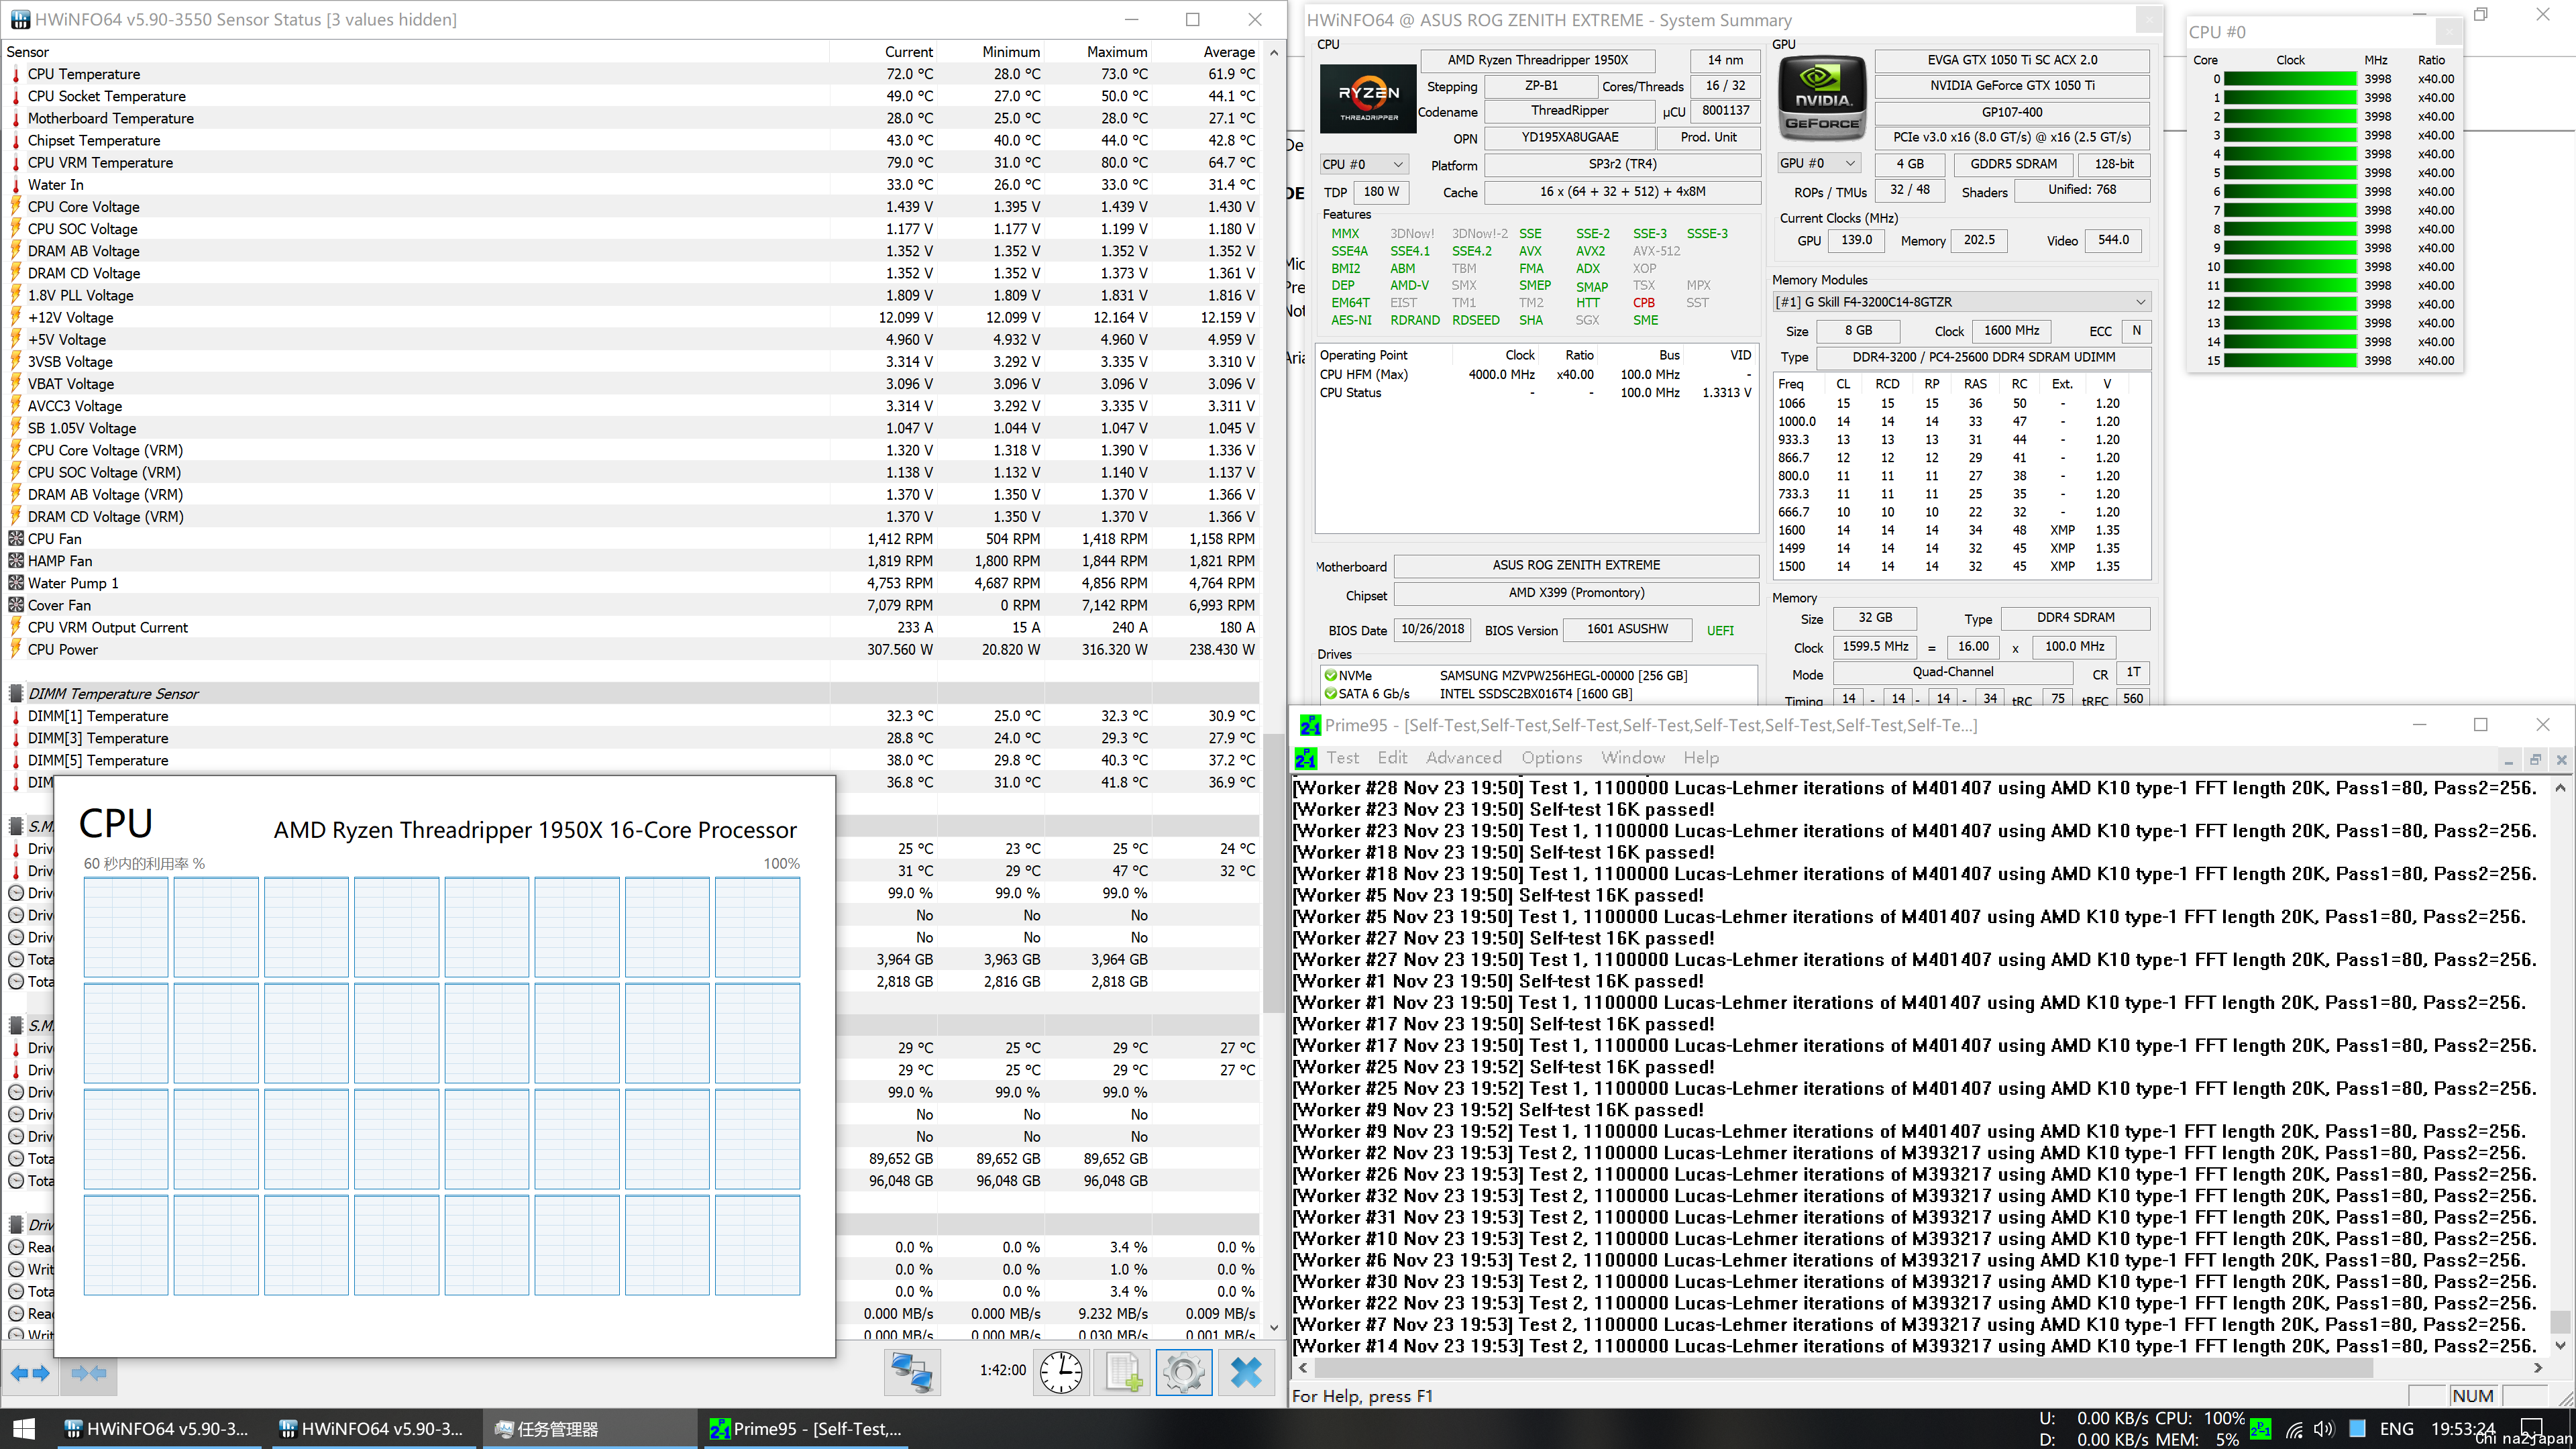
Task: Click the Prime95 tray icon
Action: 2261,1429
